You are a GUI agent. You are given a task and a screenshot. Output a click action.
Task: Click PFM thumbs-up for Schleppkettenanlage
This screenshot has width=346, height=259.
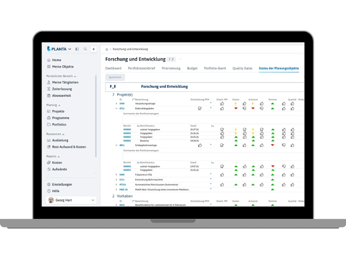pyautogui.click(x=200, y=145)
